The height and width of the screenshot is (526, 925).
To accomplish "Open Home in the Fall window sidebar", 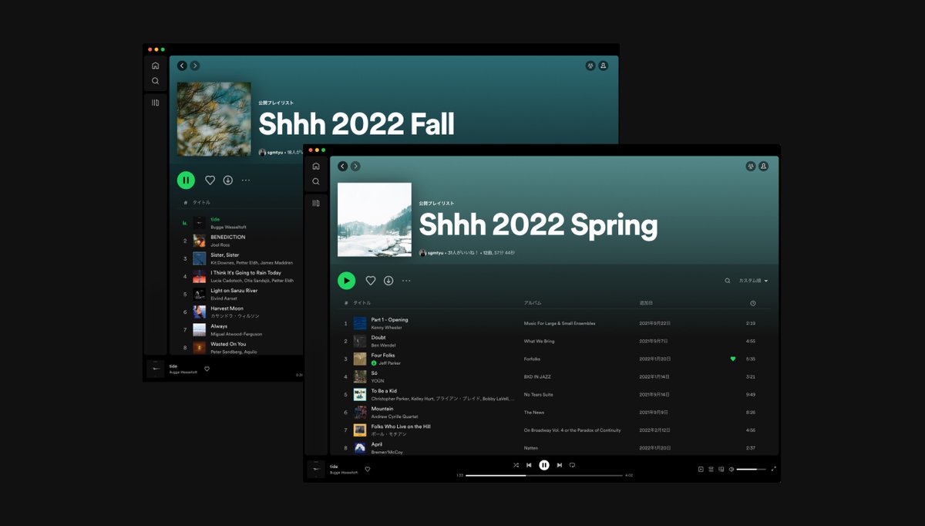I will 155,66.
